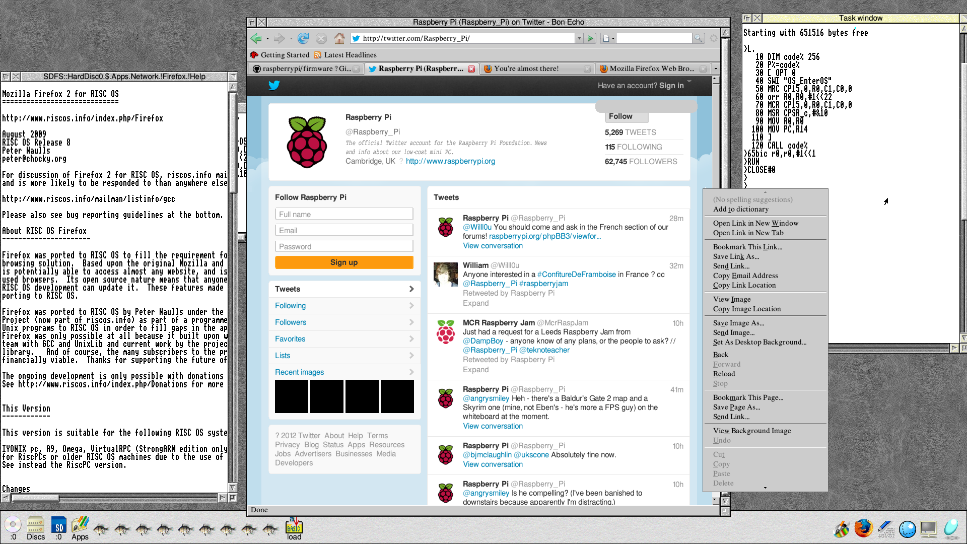The width and height of the screenshot is (967, 544).
Task: Click the Help window horizontal scrollbar thumb
Action: [35, 498]
